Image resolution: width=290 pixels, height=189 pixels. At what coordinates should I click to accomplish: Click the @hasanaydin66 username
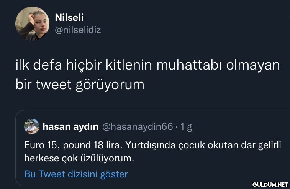coord(138,126)
